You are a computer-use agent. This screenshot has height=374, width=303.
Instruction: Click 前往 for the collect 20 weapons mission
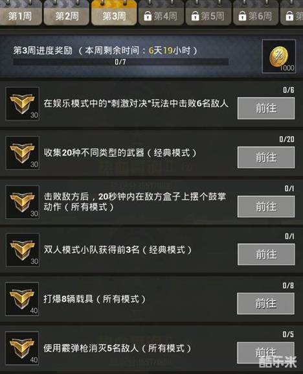(x=266, y=158)
